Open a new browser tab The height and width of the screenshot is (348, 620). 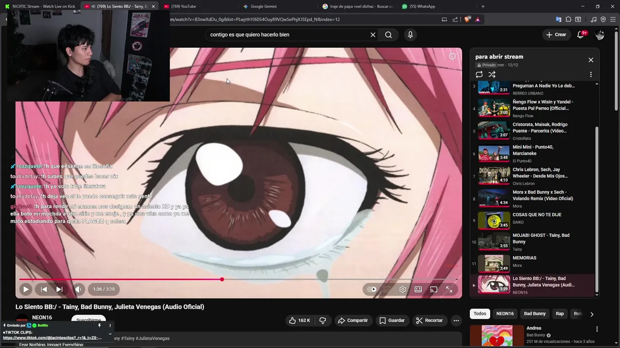(x=483, y=6)
